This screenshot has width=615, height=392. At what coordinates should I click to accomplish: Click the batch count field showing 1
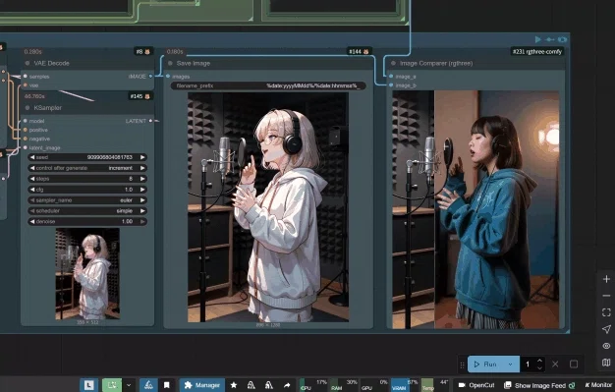pos(528,364)
